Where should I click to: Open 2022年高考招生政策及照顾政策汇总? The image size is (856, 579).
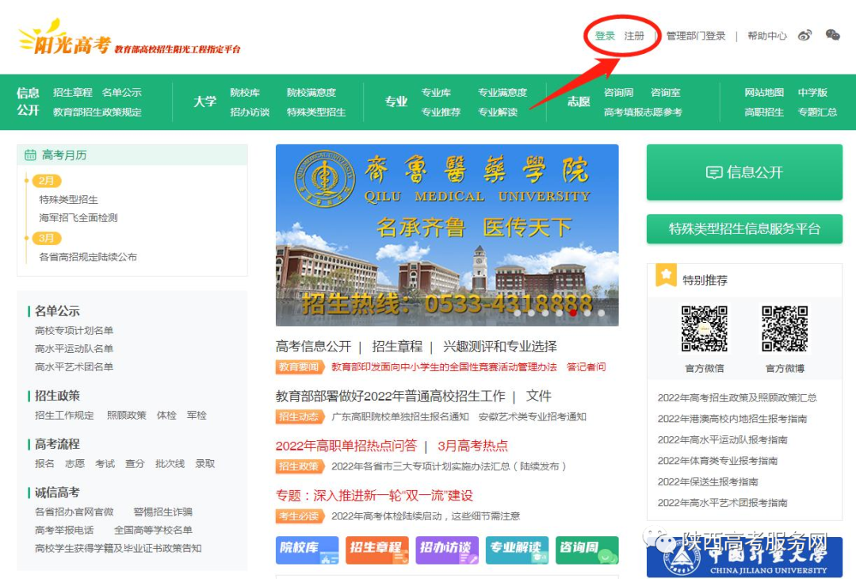[737, 397]
